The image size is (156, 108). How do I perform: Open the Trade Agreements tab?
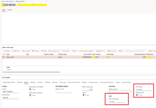(x=9, y=82)
